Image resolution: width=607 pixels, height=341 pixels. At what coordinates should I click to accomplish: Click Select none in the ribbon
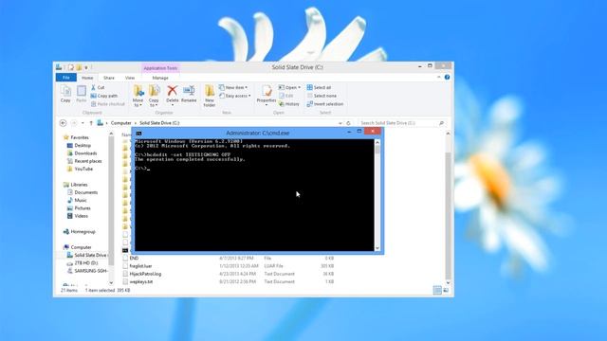click(x=322, y=96)
